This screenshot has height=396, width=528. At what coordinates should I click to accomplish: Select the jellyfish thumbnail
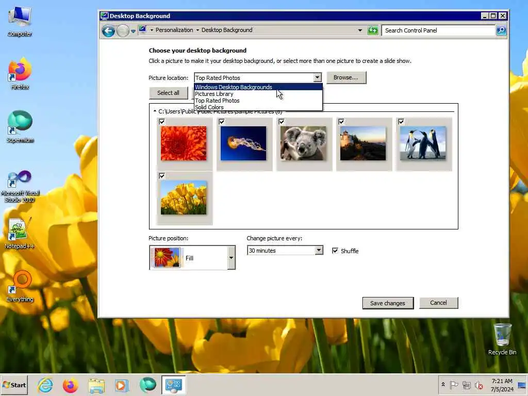(243, 143)
